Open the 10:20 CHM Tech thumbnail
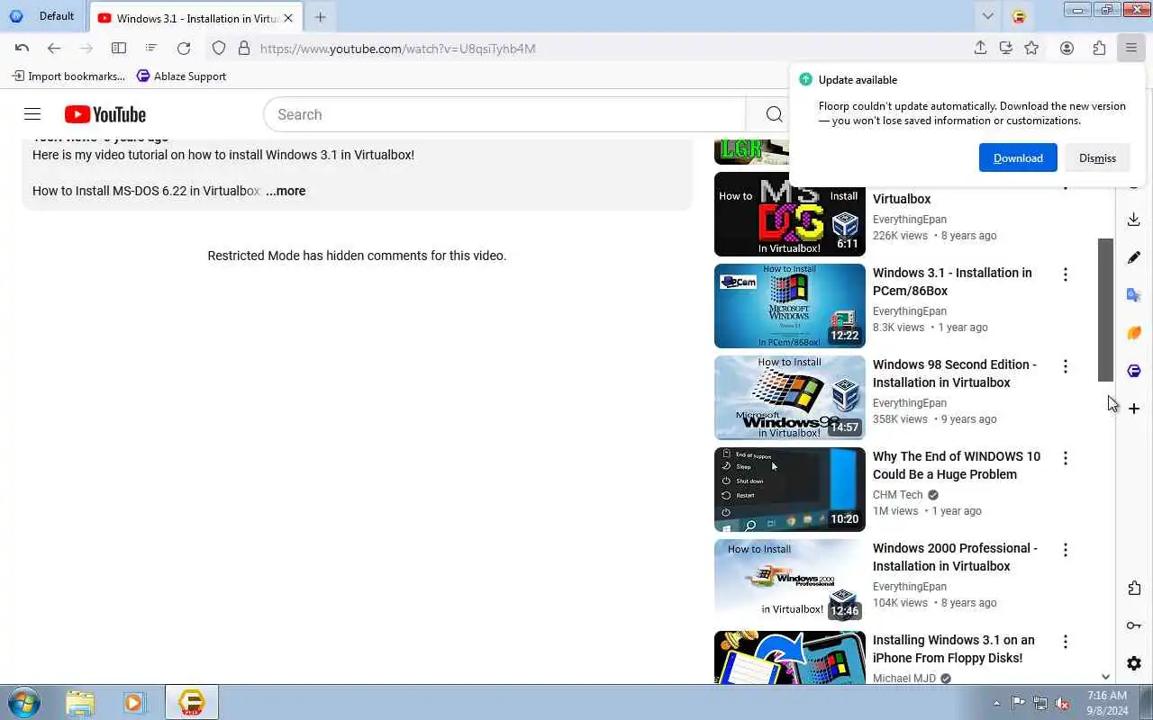 pyautogui.click(x=790, y=490)
